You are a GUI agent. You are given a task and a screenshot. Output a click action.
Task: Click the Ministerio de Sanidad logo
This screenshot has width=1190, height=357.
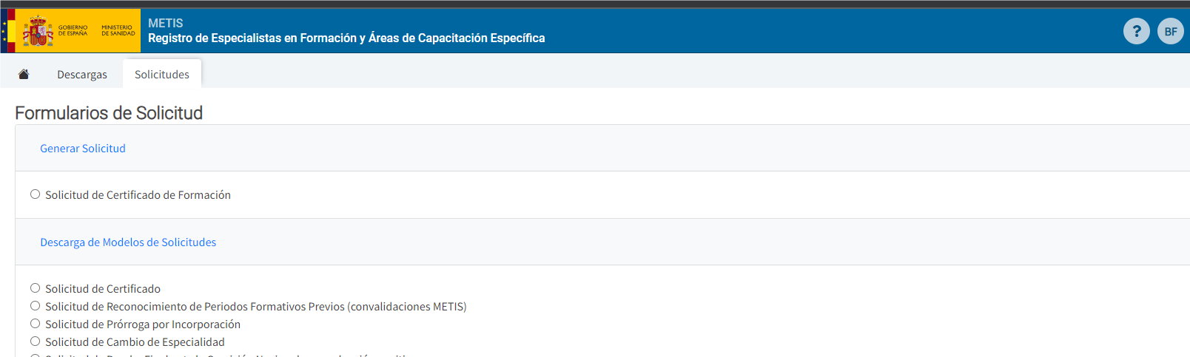(118, 30)
